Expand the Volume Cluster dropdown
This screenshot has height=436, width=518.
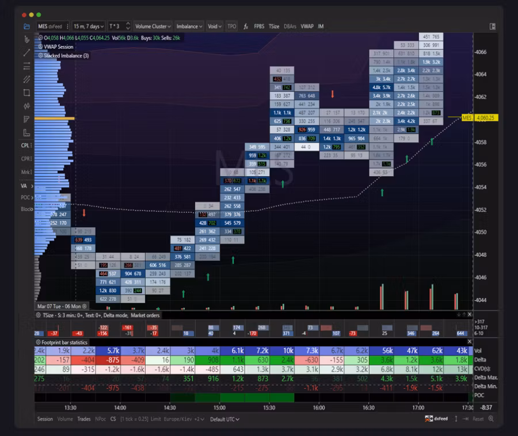[x=153, y=26]
